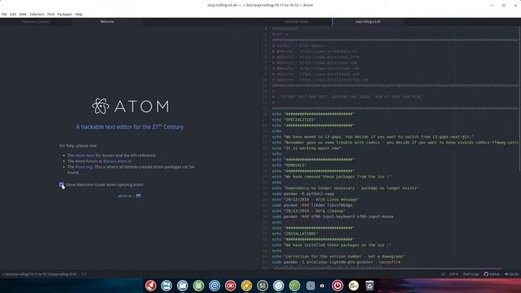Click the red Vivaldi icon in the dock

pos(151,286)
